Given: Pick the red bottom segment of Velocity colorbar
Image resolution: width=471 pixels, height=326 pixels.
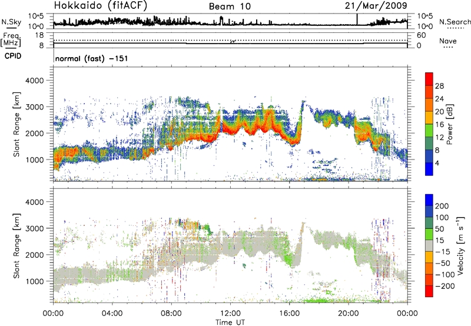Looking at the screenshot, I should tap(429, 291).
